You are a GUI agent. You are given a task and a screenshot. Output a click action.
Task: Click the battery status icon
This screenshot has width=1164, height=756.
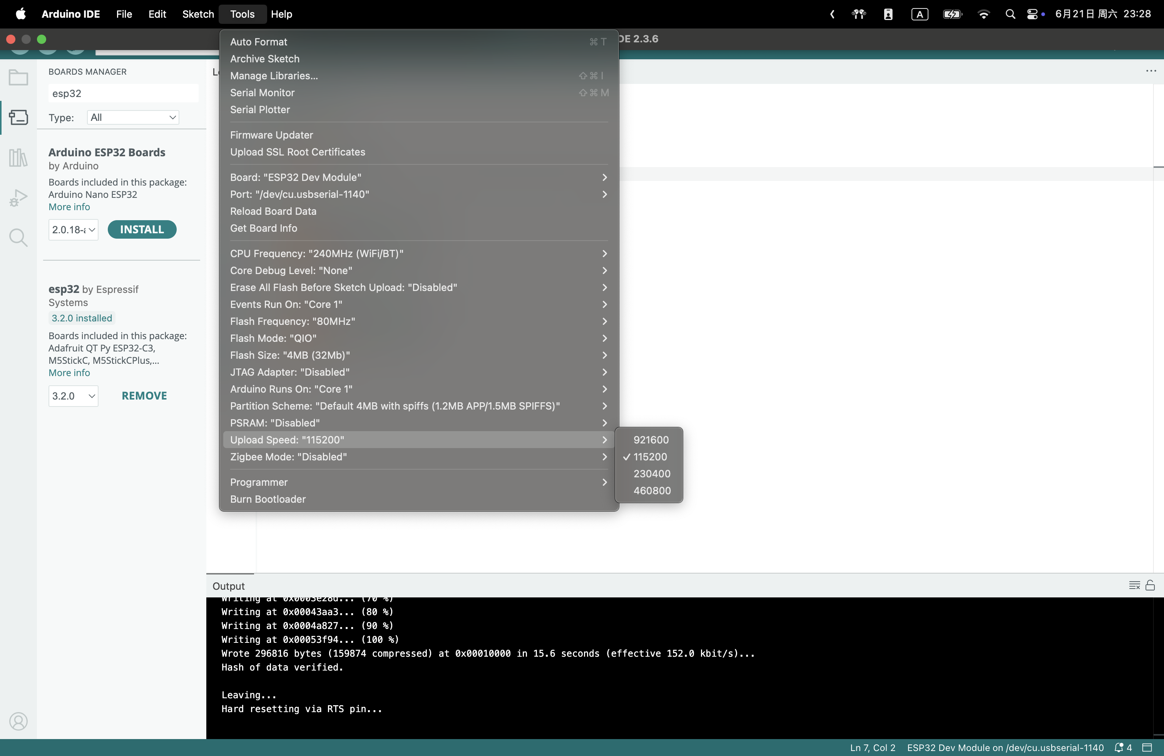point(952,14)
